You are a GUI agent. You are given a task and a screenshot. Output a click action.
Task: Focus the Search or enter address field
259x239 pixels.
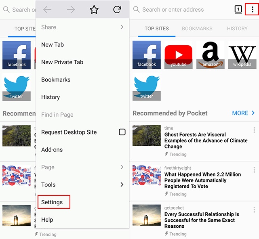click(x=173, y=10)
